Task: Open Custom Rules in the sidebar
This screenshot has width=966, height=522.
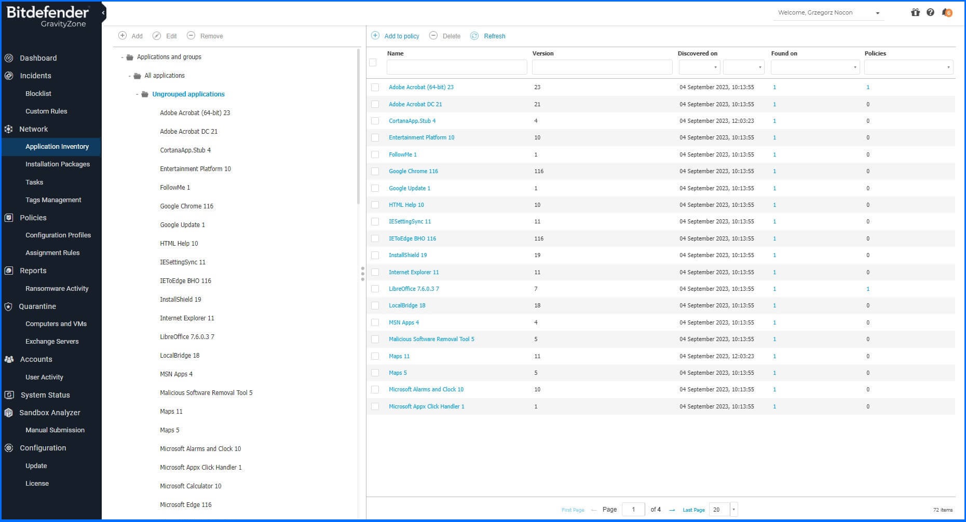Action: pos(46,111)
